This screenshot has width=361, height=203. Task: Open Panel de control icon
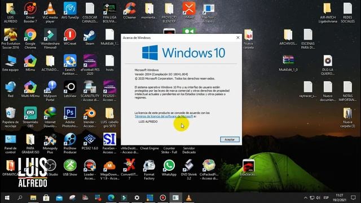(x=10, y=144)
